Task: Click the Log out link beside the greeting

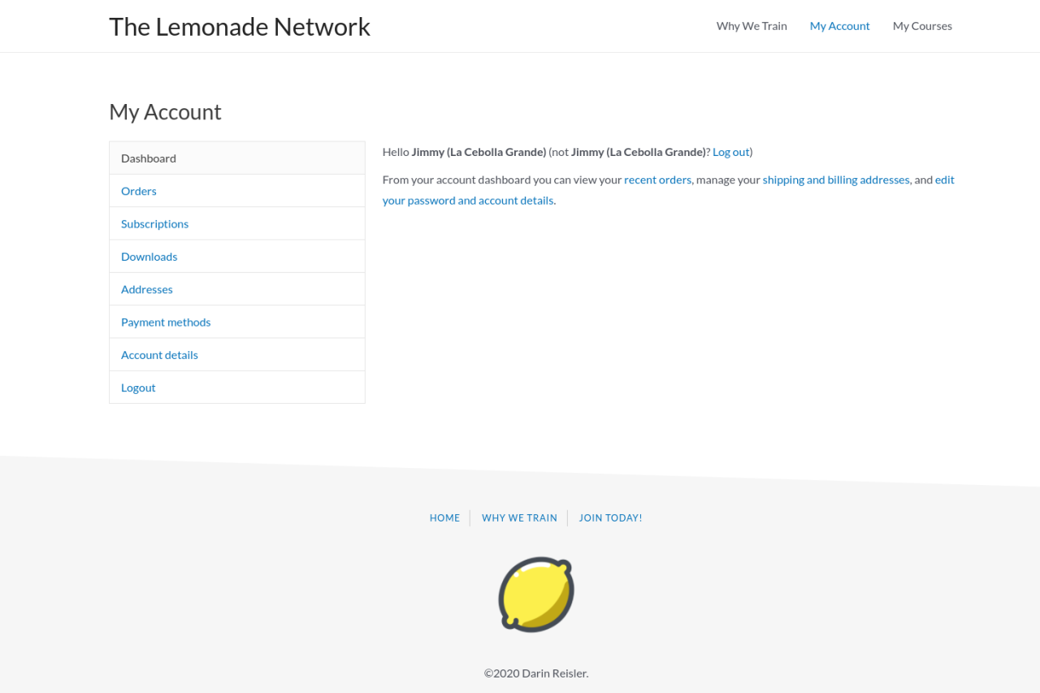Action: click(730, 152)
